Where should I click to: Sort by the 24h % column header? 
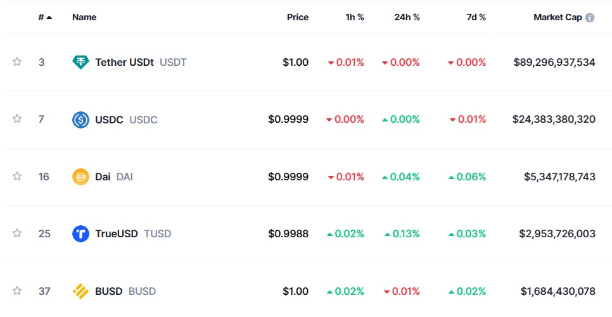(x=407, y=17)
